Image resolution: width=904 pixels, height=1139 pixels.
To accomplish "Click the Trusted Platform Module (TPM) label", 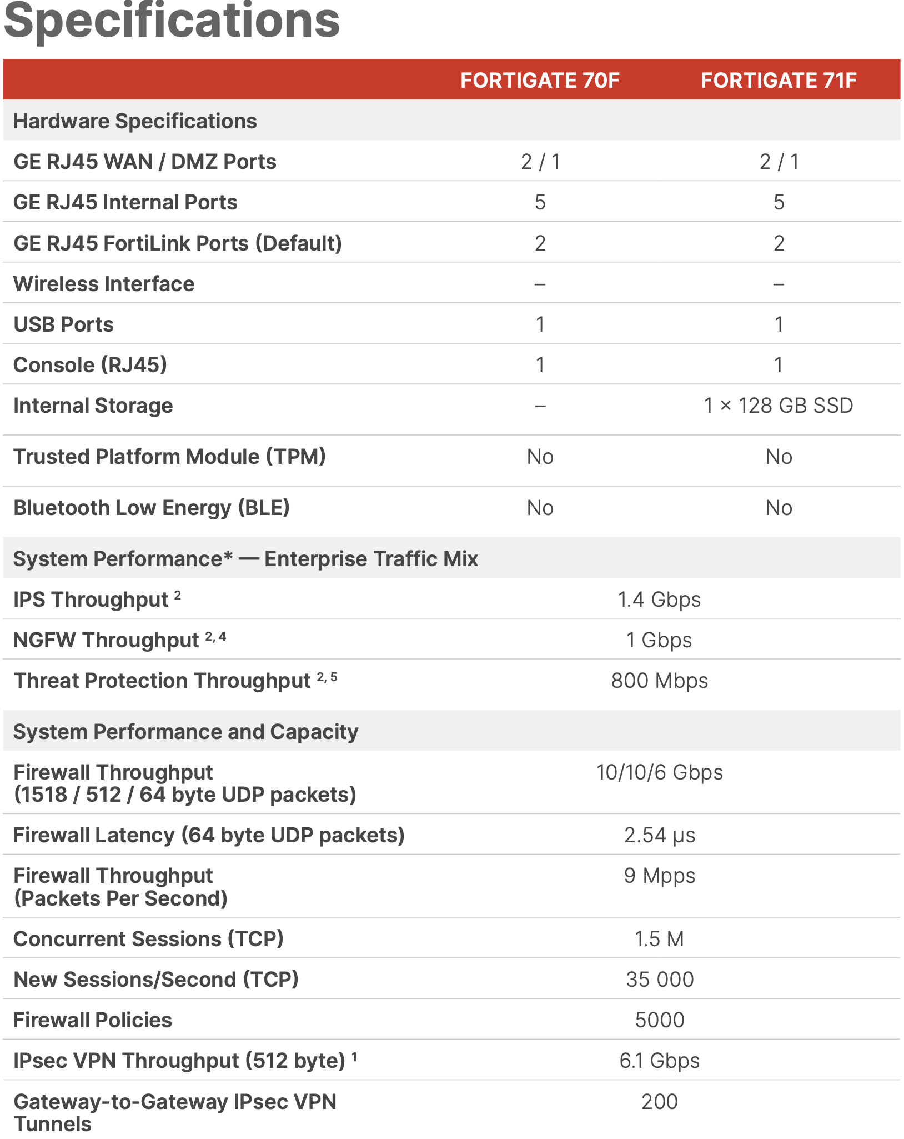I will [169, 457].
